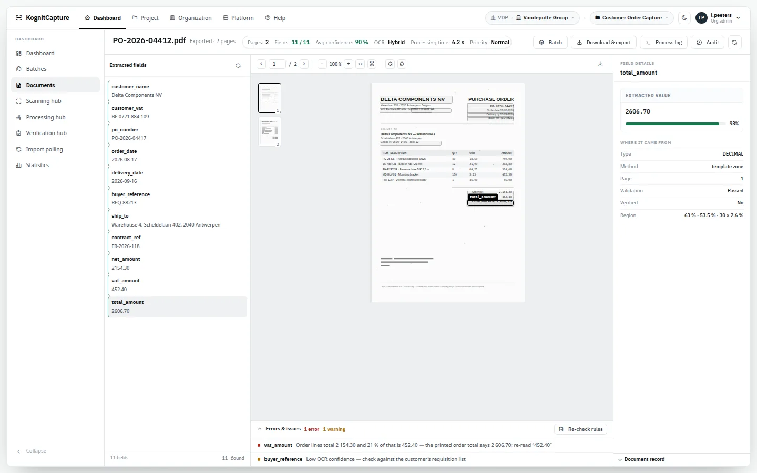Reload the document using header refresh icon

(x=735, y=43)
